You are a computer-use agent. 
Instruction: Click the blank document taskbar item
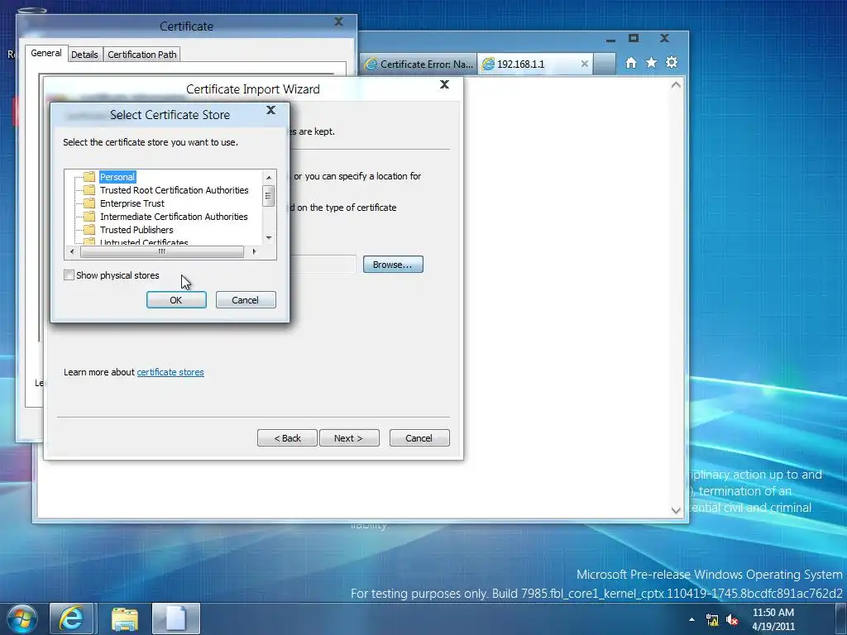pos(176,618)
